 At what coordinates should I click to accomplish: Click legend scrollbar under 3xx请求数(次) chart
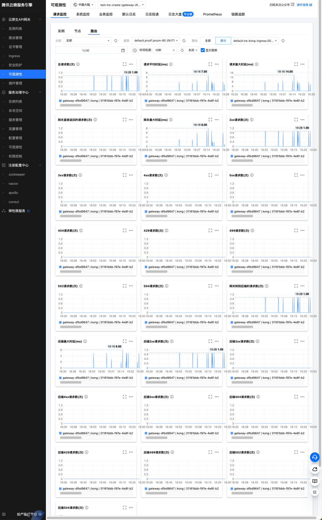[71, 216]
